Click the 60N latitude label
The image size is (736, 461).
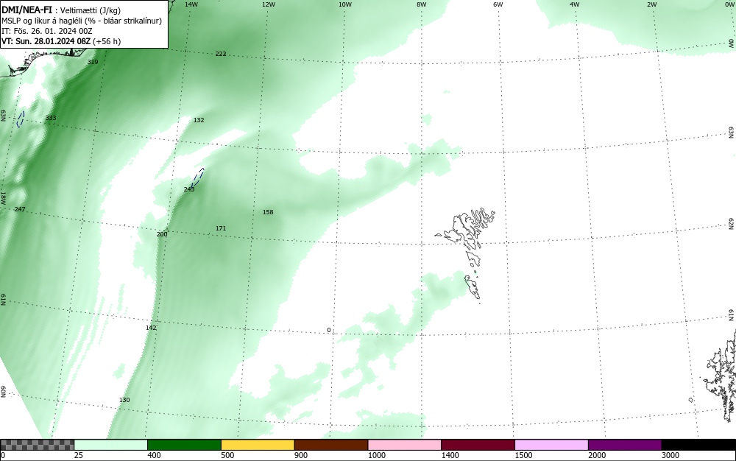[3, 392]
